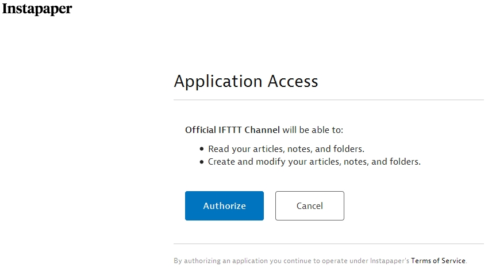Viewport: 488px width, 270px height.
Task: Click 'Read your articles, notes, and folders.'
Action: [286, 149]
